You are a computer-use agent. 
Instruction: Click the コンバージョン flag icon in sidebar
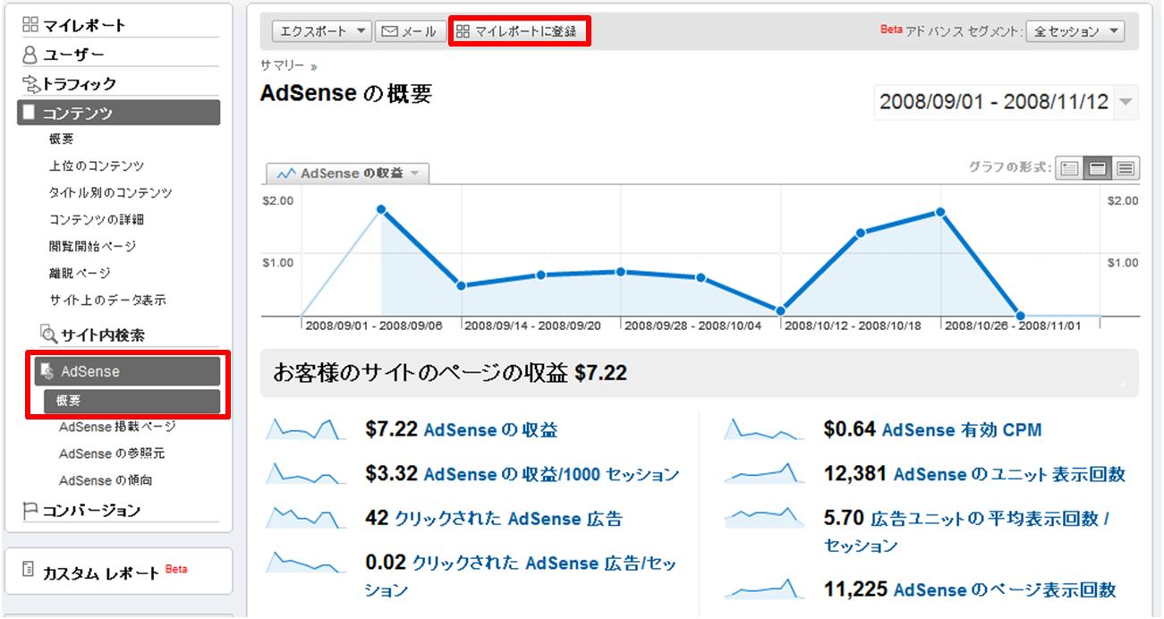pyautogui.click(x=30, y=511)
